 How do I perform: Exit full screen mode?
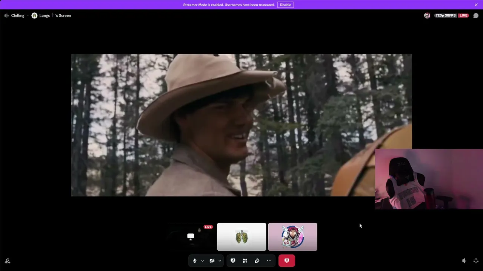pos(476,261)
